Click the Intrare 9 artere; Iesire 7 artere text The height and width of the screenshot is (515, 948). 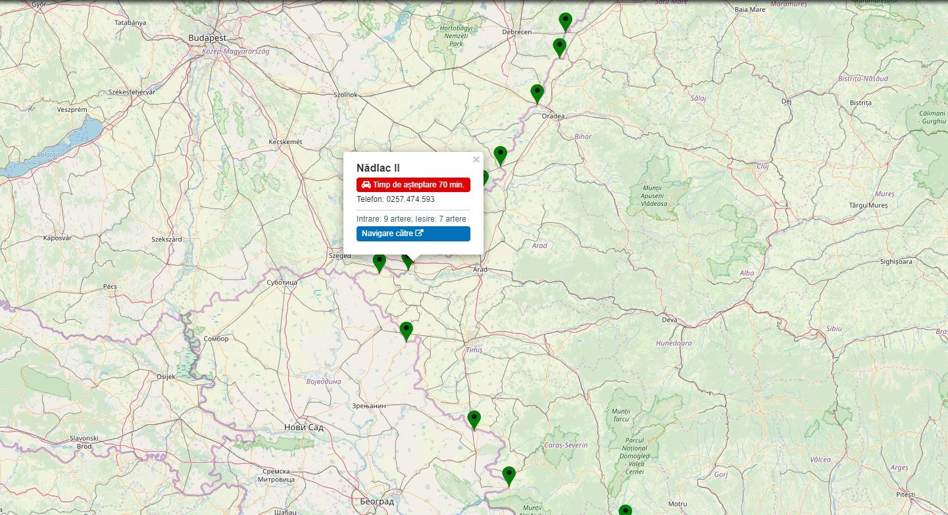411,218
